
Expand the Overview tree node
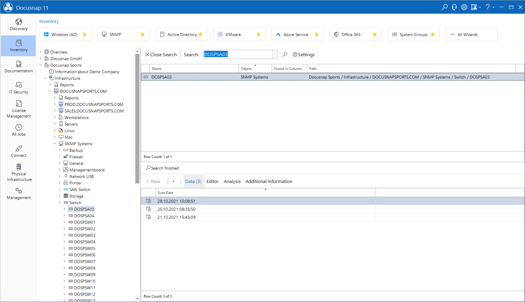(x=41, y=52)
